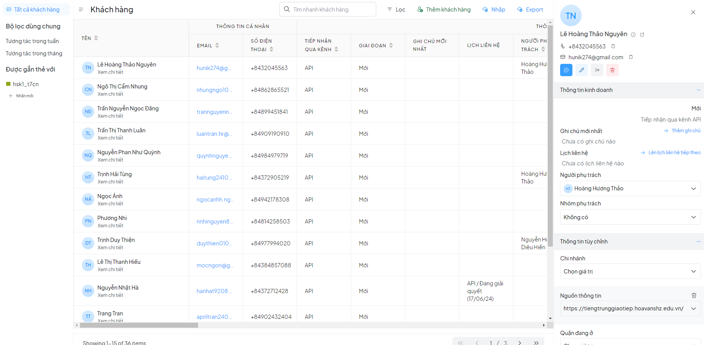Select Tương tác trong tuần filter
Viewport: 704px width, 345px height.
(32, 41)
